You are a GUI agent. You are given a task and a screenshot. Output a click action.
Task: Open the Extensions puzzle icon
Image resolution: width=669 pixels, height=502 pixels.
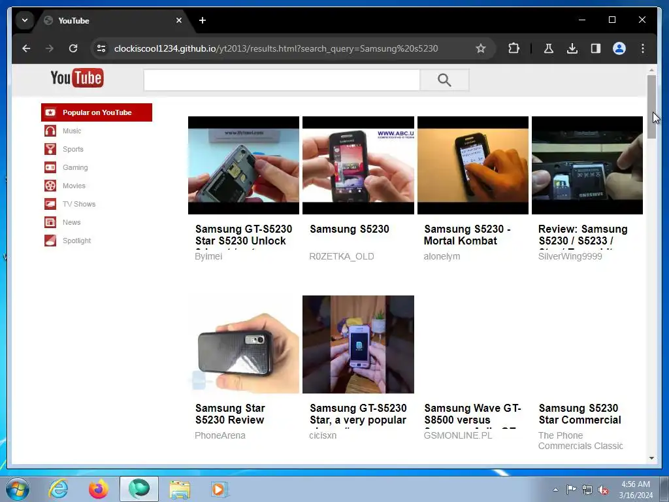pyautogui.click(x=514, y=48)
